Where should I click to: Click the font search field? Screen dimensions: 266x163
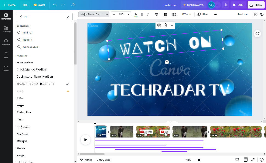click(x=45, y=17)
